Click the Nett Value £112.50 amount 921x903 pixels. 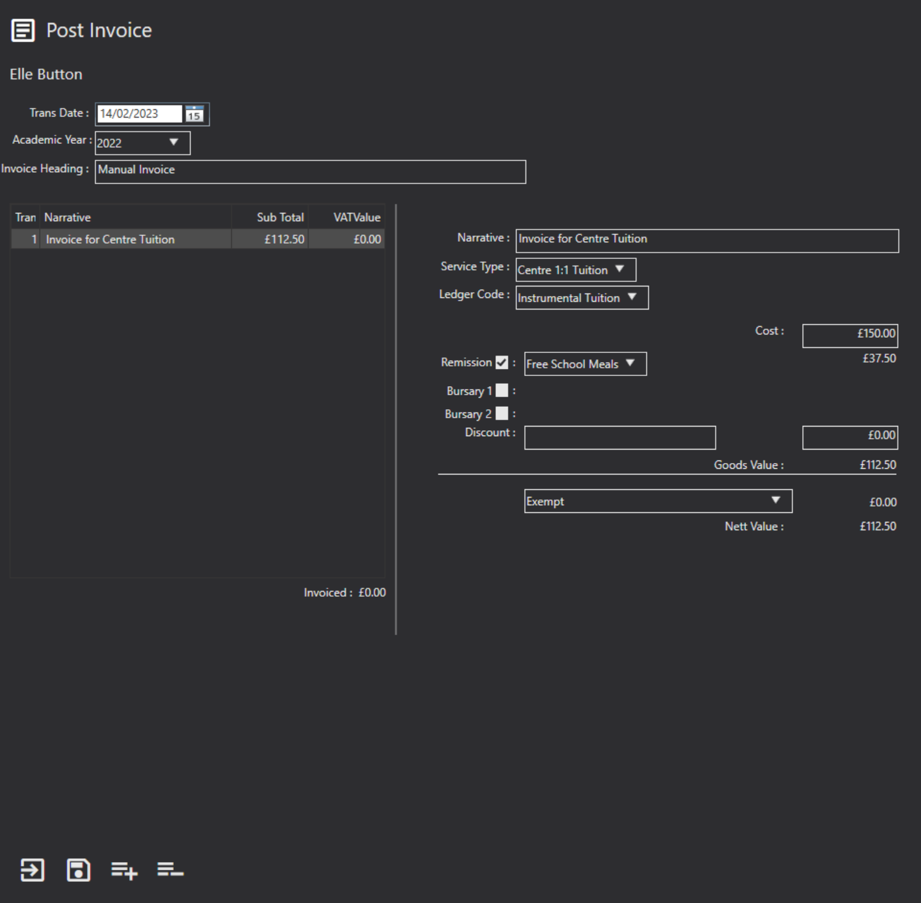point(878,526)
